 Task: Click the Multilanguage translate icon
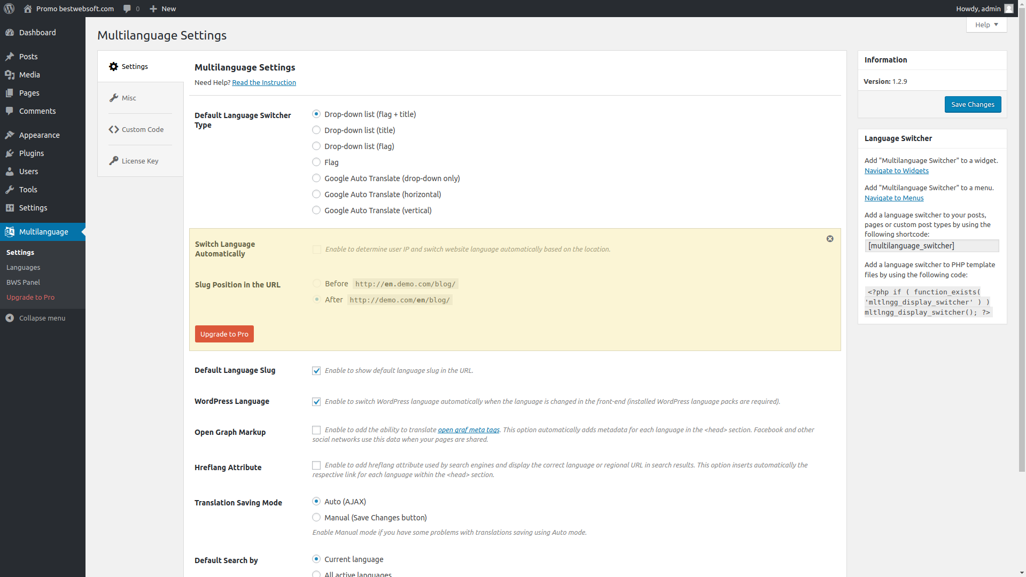[10, 232]
